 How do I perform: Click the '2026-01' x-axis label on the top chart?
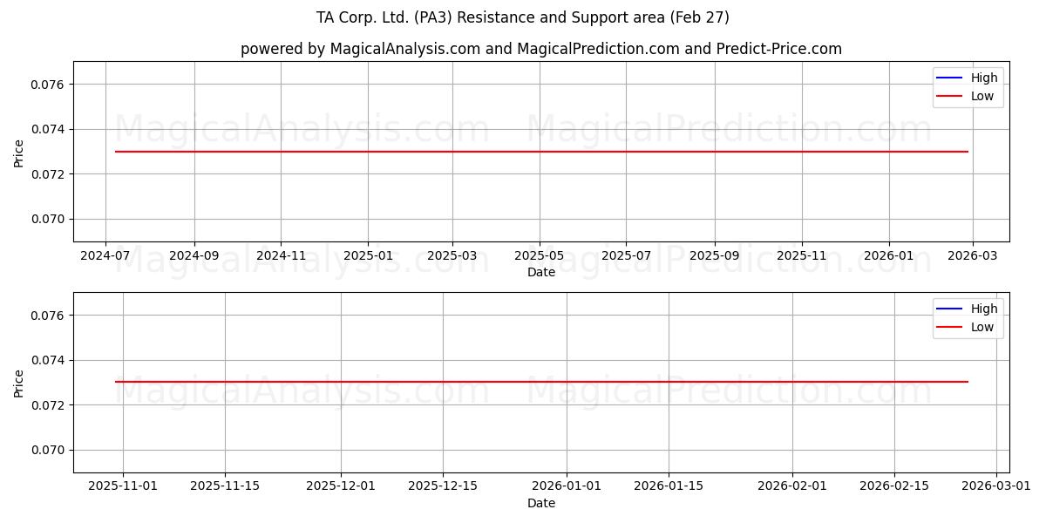(889, 256)
